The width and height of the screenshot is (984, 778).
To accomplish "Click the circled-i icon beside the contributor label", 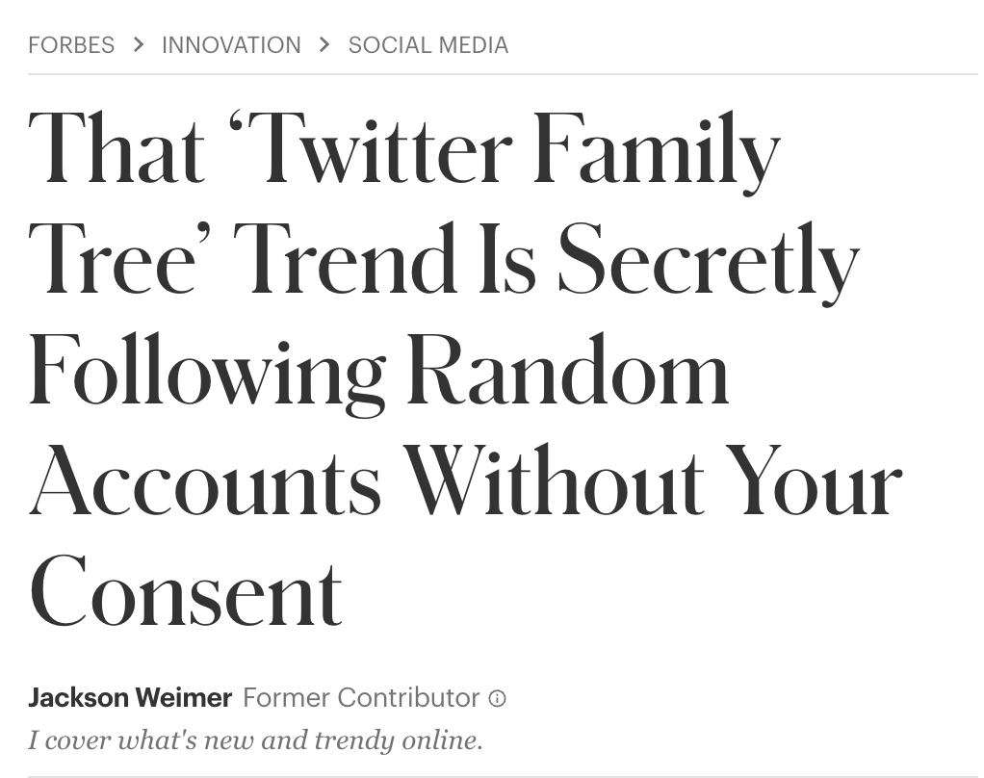I will point(497,698).
